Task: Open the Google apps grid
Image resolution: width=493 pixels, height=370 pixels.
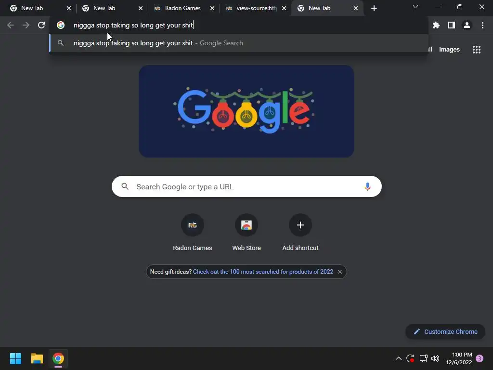Action: click(476, 50)
